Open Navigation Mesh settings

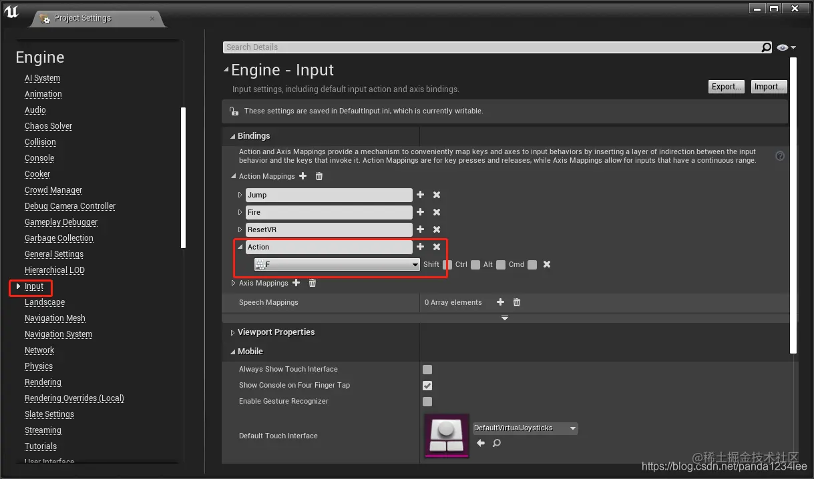click(x=55, y=318)
